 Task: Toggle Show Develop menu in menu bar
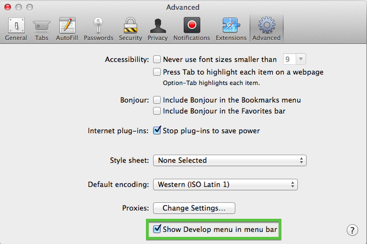tap(157, 229)
